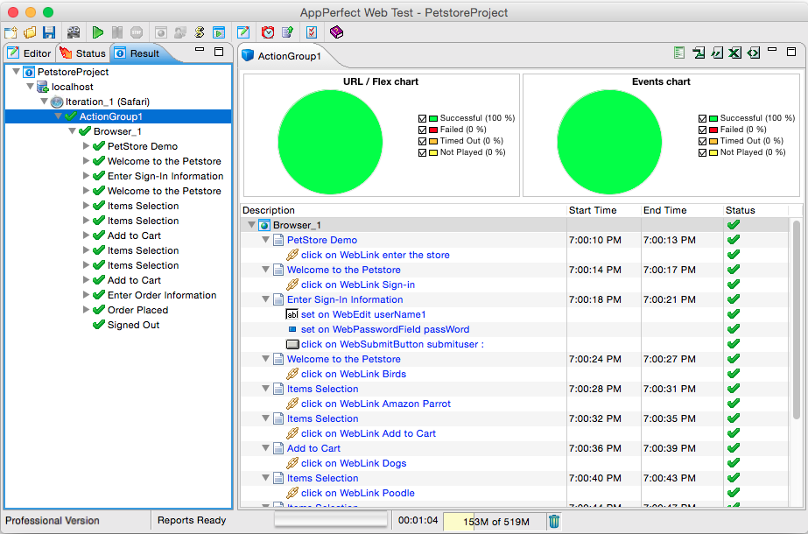Viewport: 808px width, 534px height.
Task: Click the 153M of 519M memory bar
Action: click(x=495, y=522)
